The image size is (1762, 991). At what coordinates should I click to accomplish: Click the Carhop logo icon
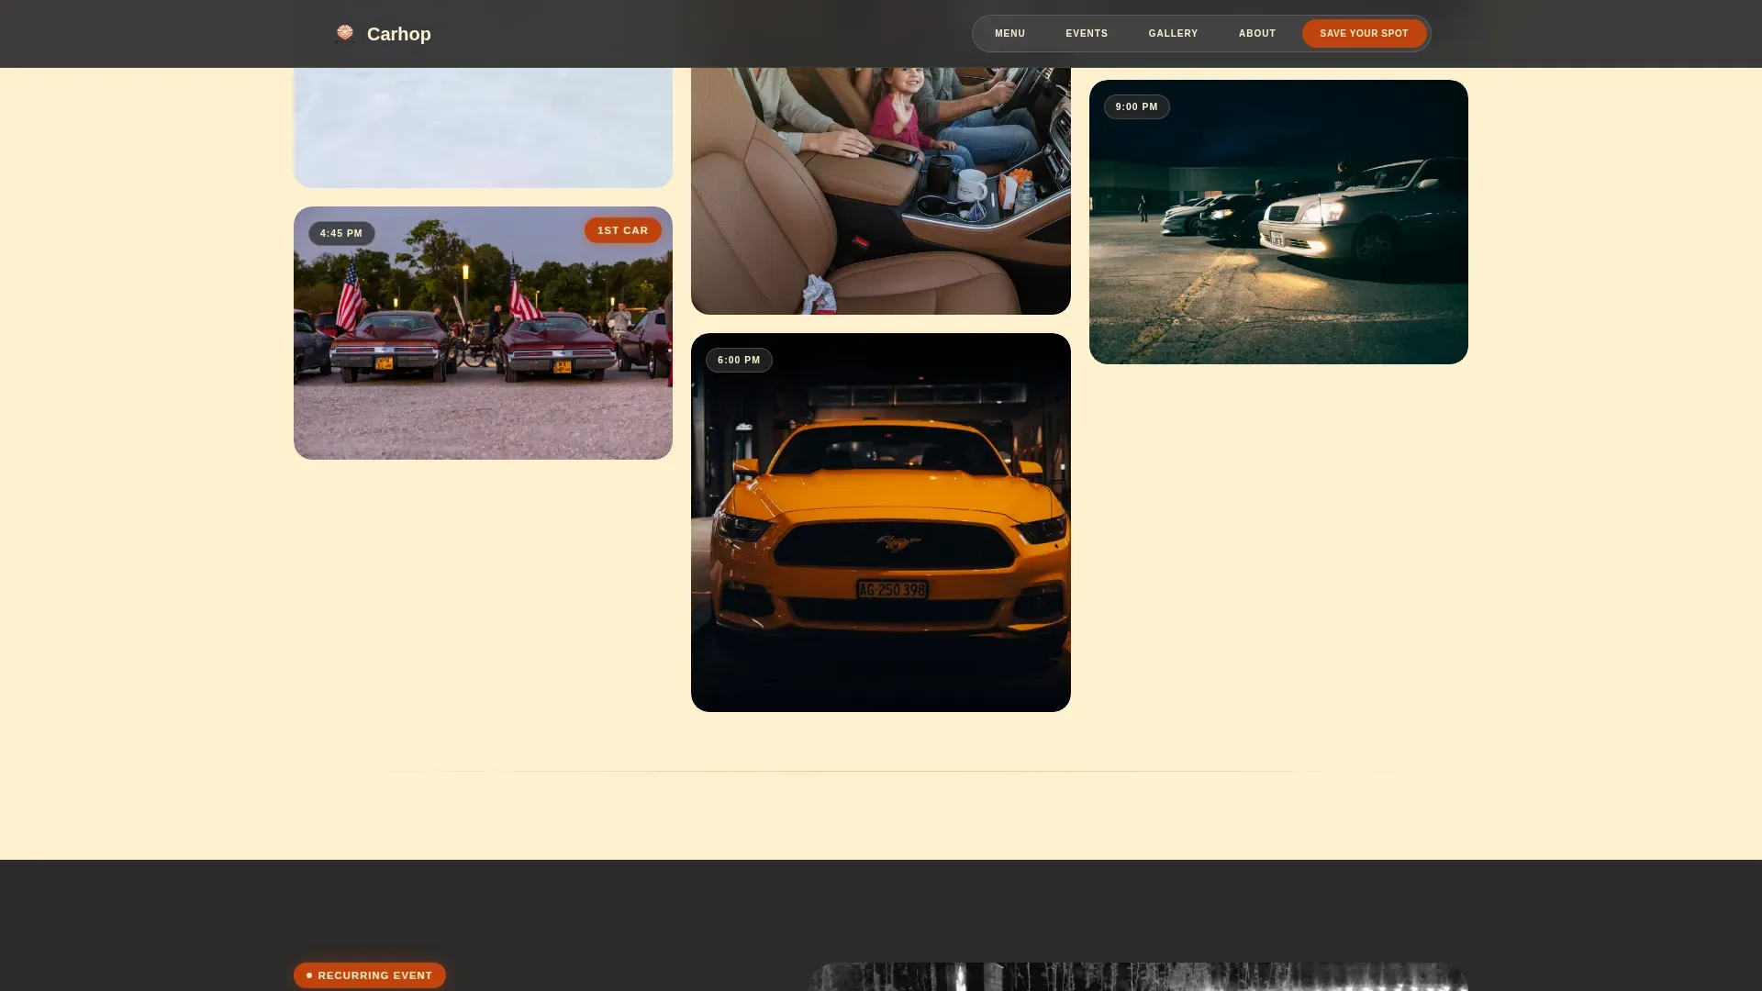point(345,34)
